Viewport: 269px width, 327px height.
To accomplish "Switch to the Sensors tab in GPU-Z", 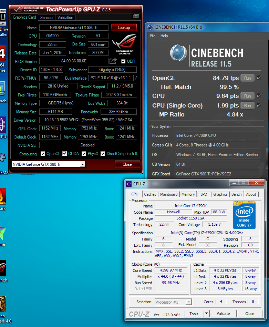I will 46,18.
